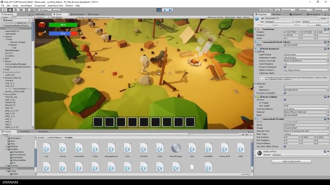Screen dimensions: 330x185
Task: Toggle Use Item After Pickup checkbox
Action: (285, 146)
